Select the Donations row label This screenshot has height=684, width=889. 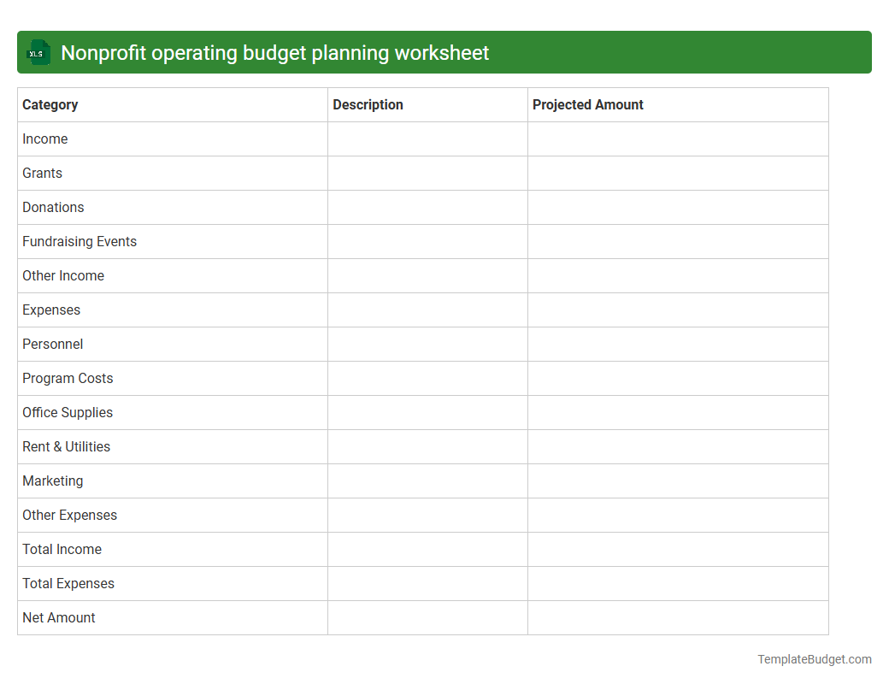coord(53,207)
